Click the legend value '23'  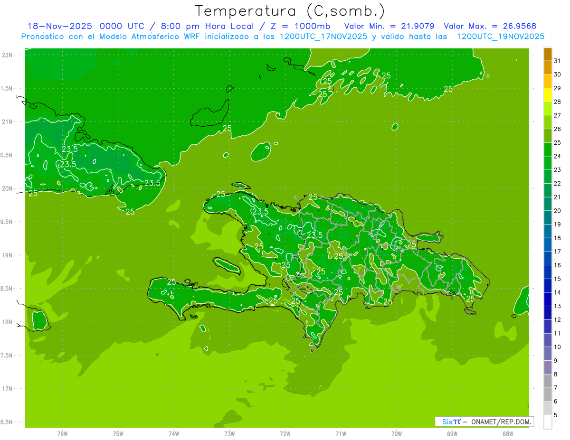click(x=558, y=170)
